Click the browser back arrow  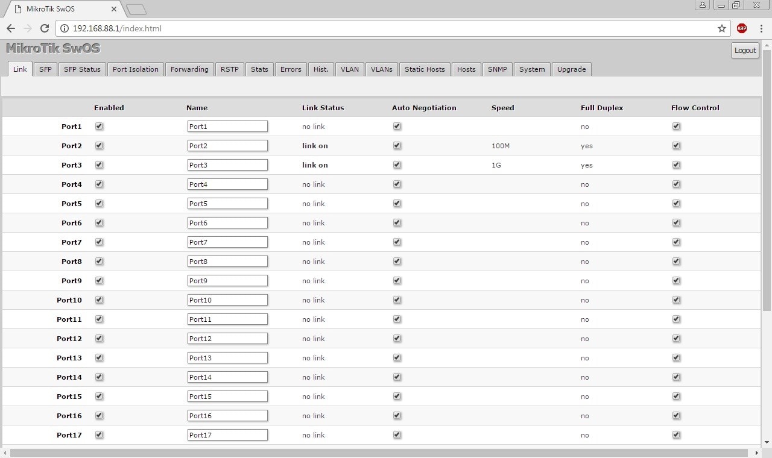click(11, 28)
